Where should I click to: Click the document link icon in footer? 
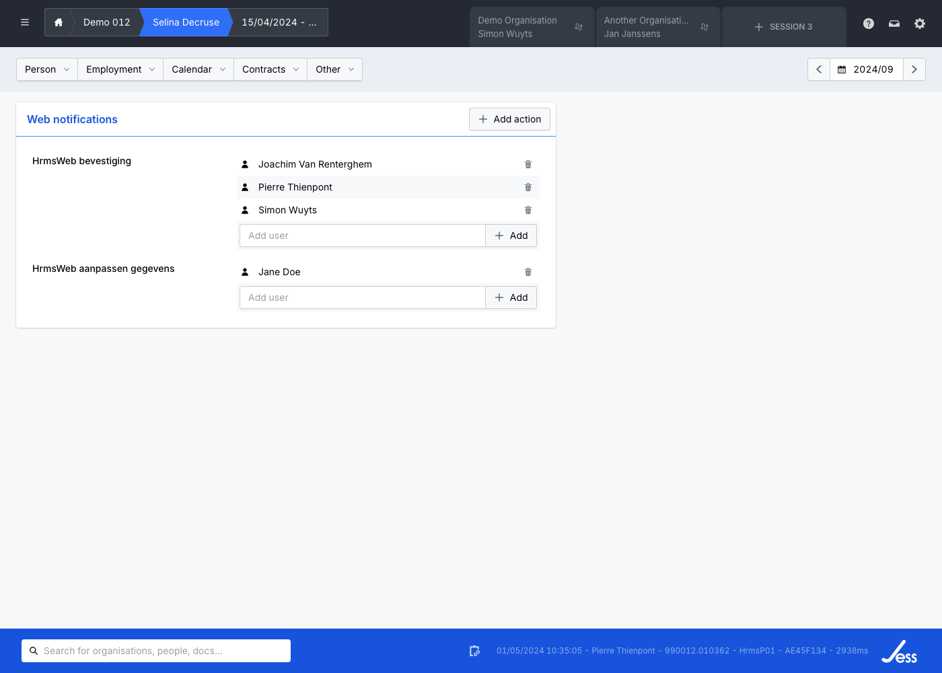(x=474, y=651)
